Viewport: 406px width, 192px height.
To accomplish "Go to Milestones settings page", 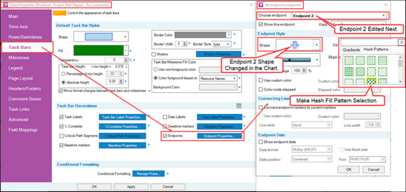I will click(x=19, y=58).
